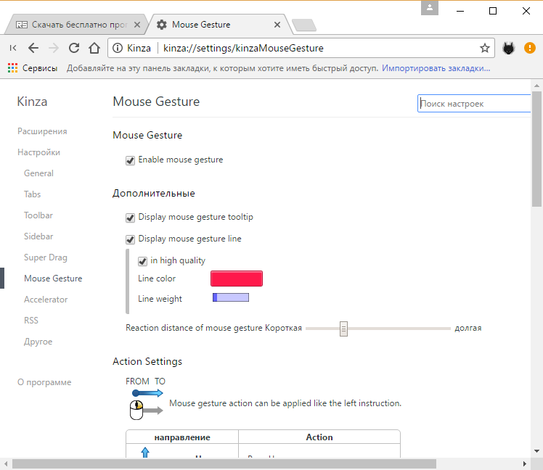Image resolution: width=543 pixels, height=470 pixels.
Task: Switch to the Скачать бесплатно tab
Action: coord(77,25)
